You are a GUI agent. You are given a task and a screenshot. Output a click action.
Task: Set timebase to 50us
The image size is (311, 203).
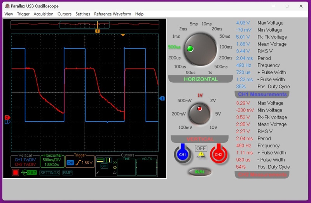pyautogui.click(x=190, y=73)
